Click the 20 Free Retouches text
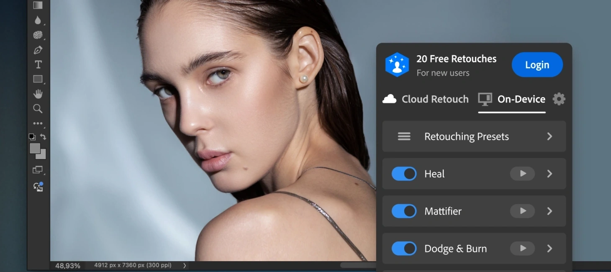611x272 pixels. point(457,59)
